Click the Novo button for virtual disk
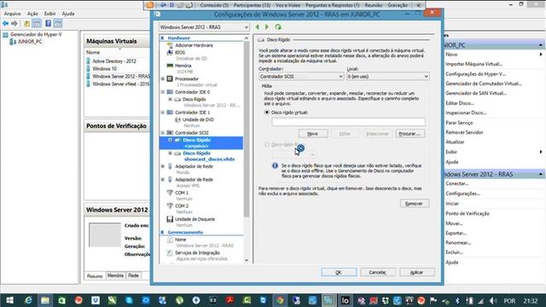The width and height of the screenshot is (546, 307). [313, 134]
